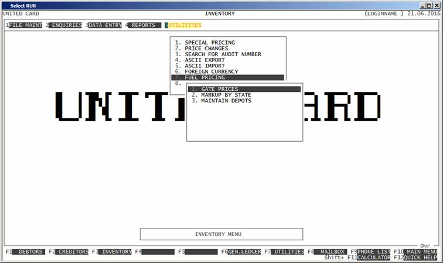Screen dimensions: 443x263
Task: Choose Markup by State
Action: 226,95
